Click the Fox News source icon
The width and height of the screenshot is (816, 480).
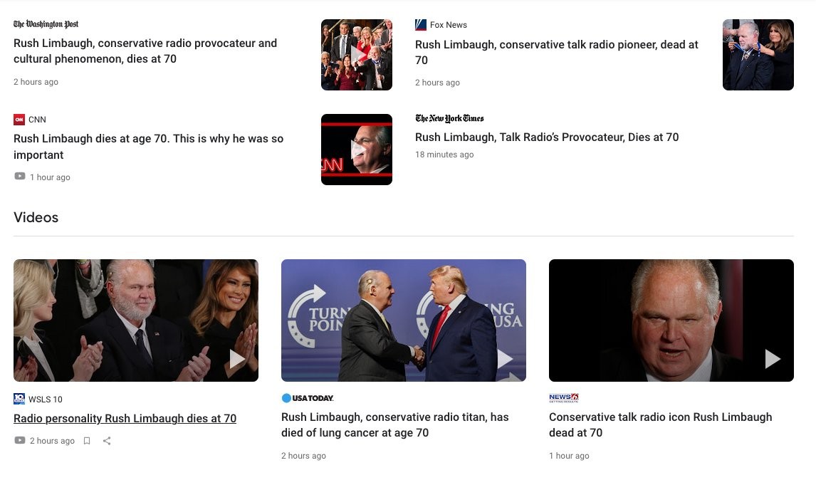tap(421, 24)
